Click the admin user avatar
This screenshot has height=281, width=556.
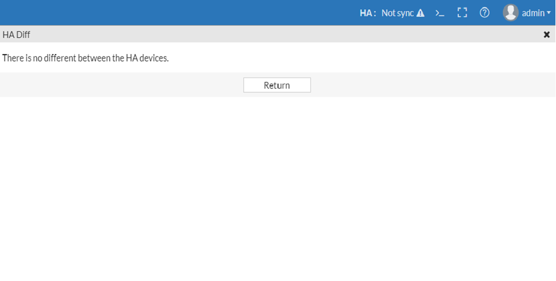[x=510, y=13]
